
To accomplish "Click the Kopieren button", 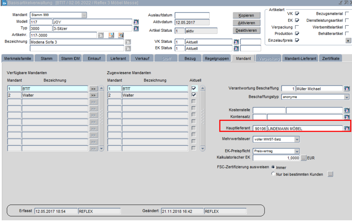I will [x=246, y=15].
